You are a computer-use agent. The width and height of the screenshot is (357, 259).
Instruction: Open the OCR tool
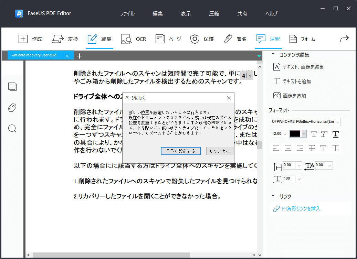pyautogui.click(x=134, y=39)
